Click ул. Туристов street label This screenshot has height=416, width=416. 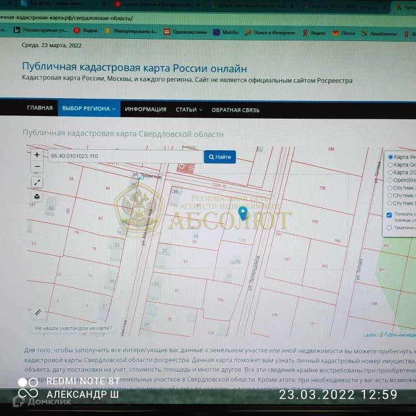(x=147, y=176)
